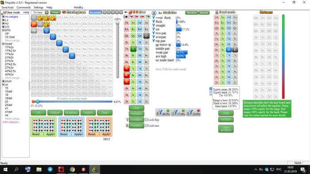Open the Settings menu
Screen dimensions: 310x174
(39, 8)
